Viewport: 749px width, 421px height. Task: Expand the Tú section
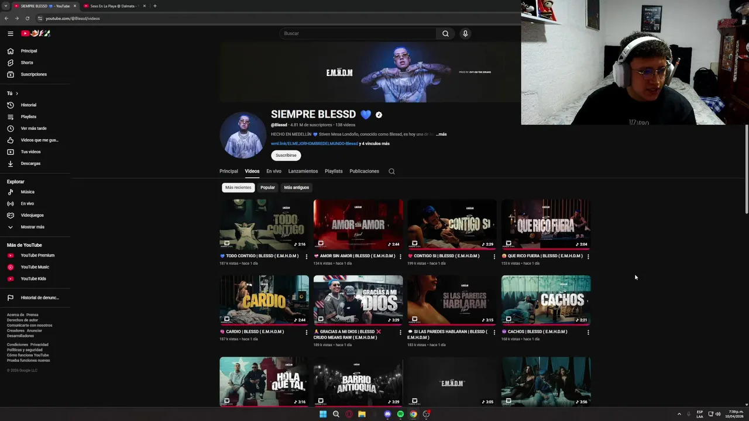point(12,94)
